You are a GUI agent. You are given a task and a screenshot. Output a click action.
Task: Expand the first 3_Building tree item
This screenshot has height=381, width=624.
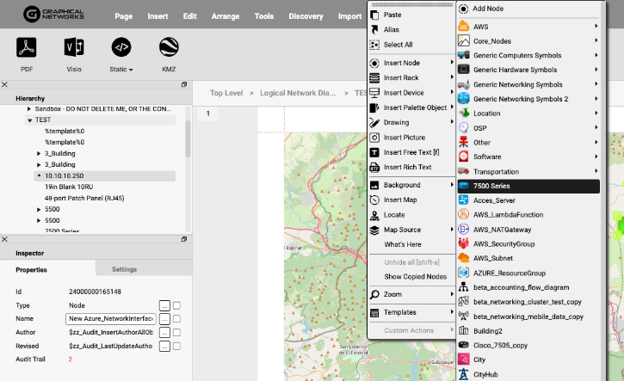pos(39,153)
